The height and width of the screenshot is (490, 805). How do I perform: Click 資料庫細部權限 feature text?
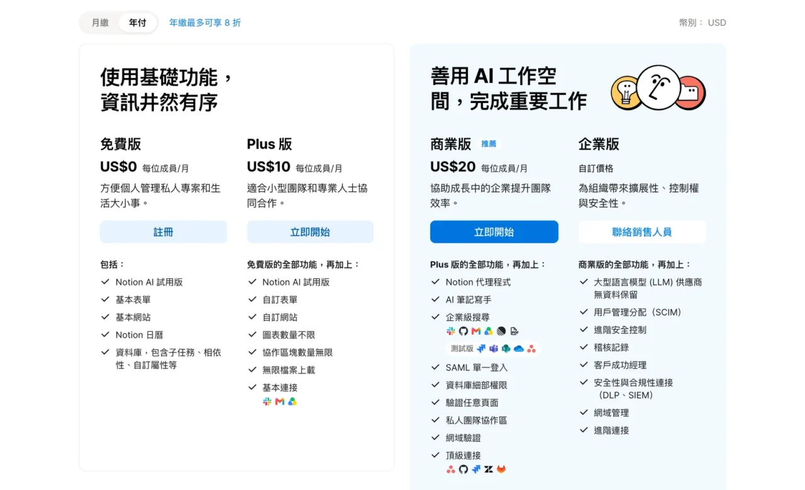[477, 385]
